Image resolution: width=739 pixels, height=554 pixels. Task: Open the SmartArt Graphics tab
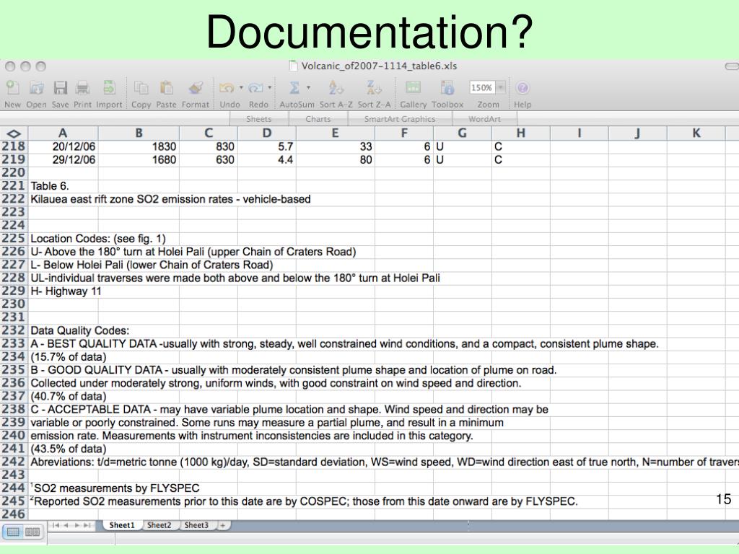(x=400, y=119)
